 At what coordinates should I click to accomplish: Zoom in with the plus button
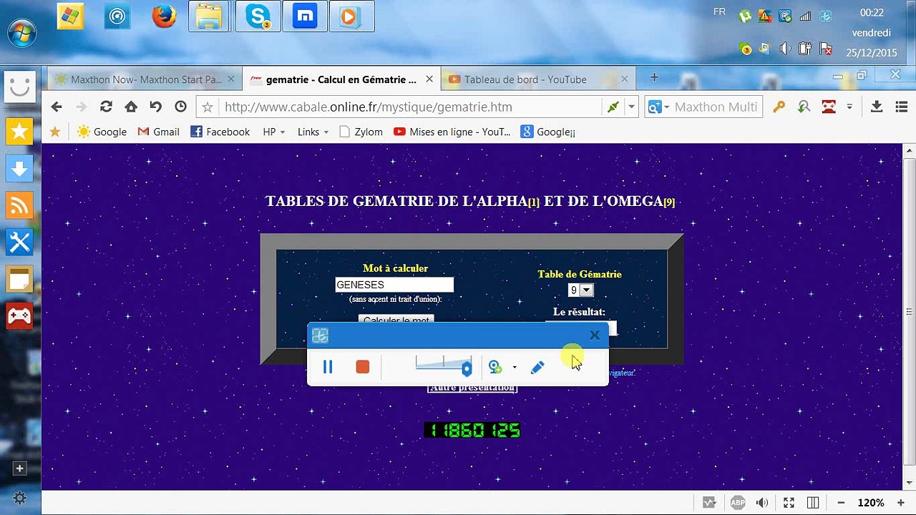click(x=900, y=502)
